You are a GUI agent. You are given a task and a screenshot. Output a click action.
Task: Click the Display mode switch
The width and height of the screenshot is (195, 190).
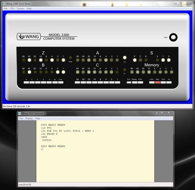[134, 82]
